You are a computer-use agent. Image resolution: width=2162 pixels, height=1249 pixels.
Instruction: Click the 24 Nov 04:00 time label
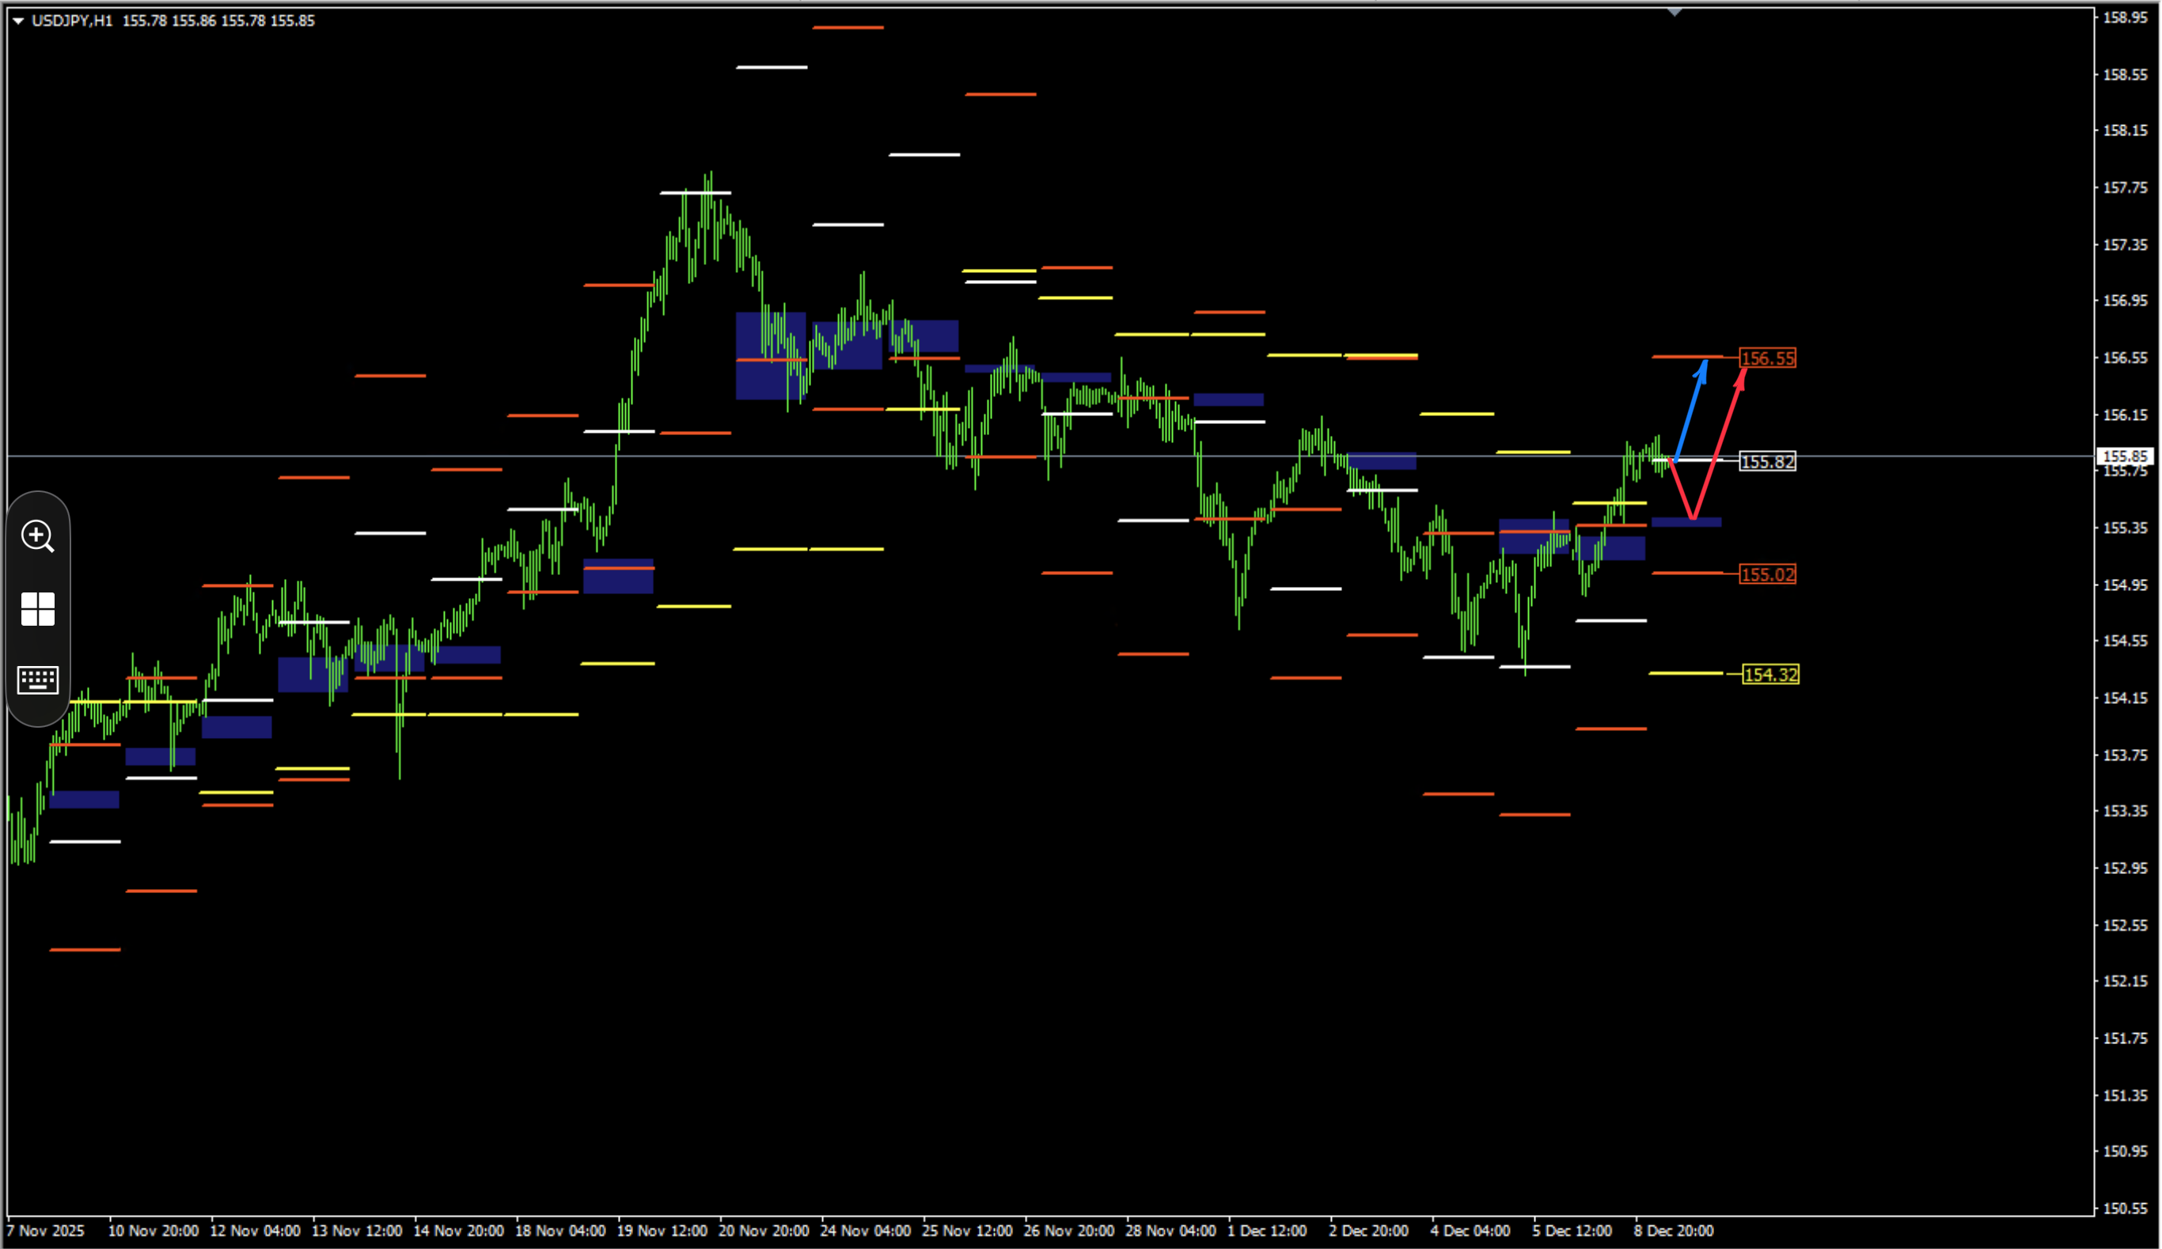865,1230
